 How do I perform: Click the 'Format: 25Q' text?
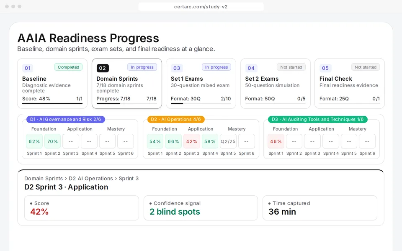(334, 99)
